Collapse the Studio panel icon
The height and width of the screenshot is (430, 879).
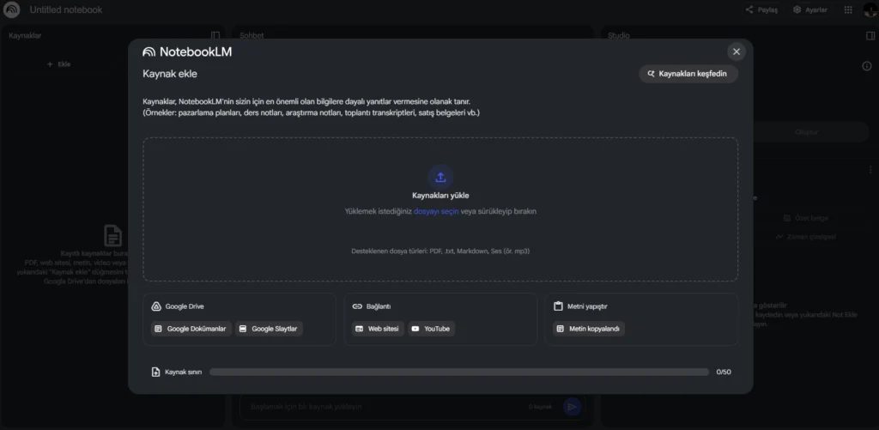(x=870, y=35)
